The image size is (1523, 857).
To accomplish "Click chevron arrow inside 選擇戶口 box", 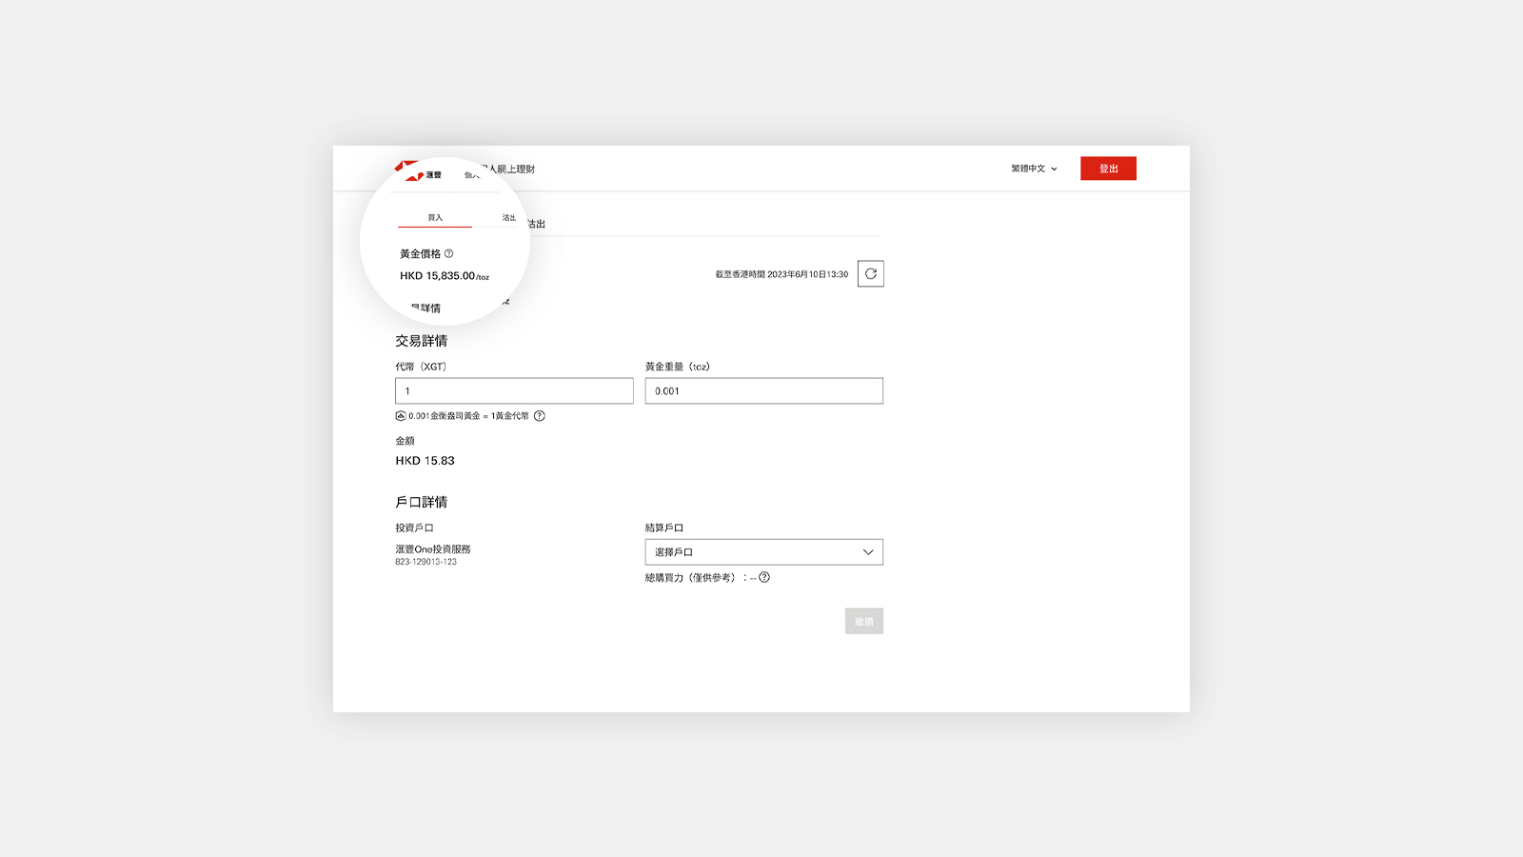I will coord(867,552).
